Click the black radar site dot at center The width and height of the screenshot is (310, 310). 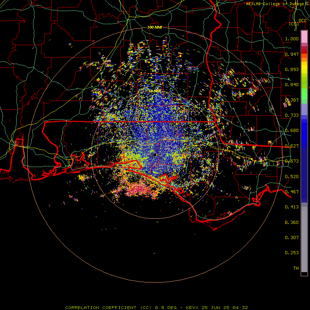[x=155, y=155]
